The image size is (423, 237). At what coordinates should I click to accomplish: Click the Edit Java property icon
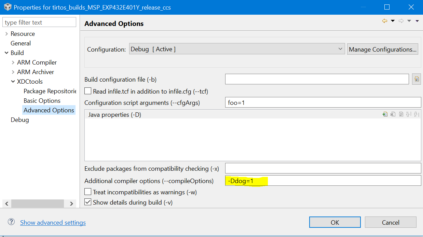point(401,115)
